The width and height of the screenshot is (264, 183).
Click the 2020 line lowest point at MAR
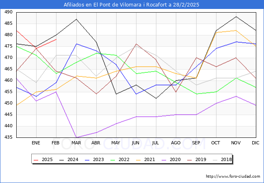point(76,137)
